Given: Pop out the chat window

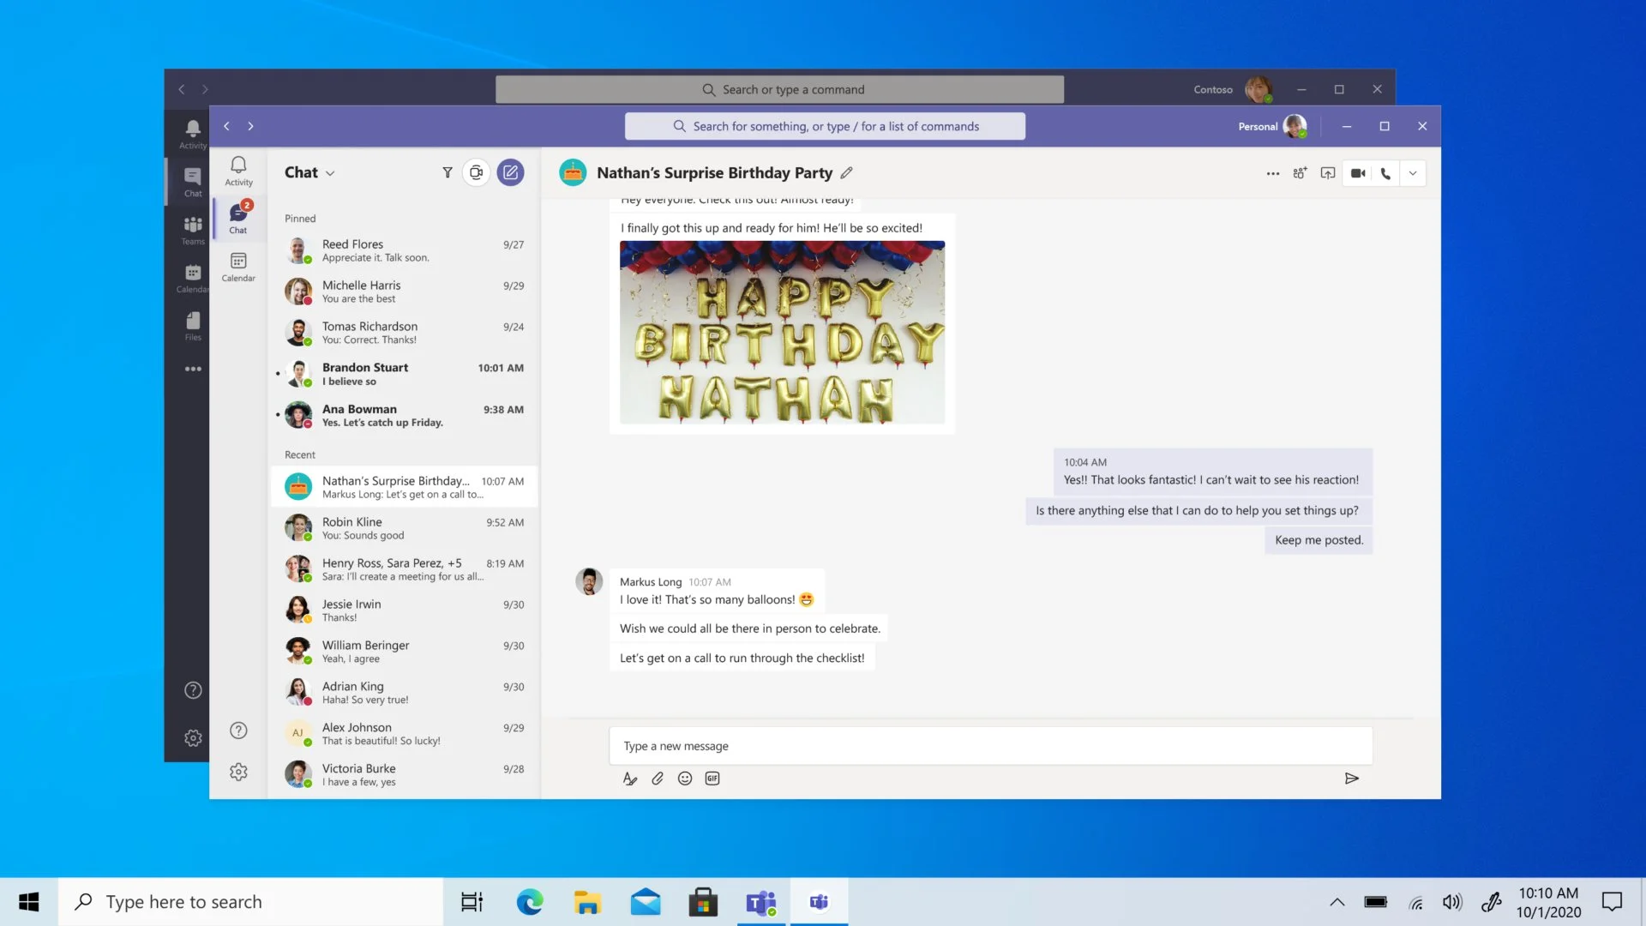Looking at the screenshot, I should pyautogui.click(x=1328, y=172).
